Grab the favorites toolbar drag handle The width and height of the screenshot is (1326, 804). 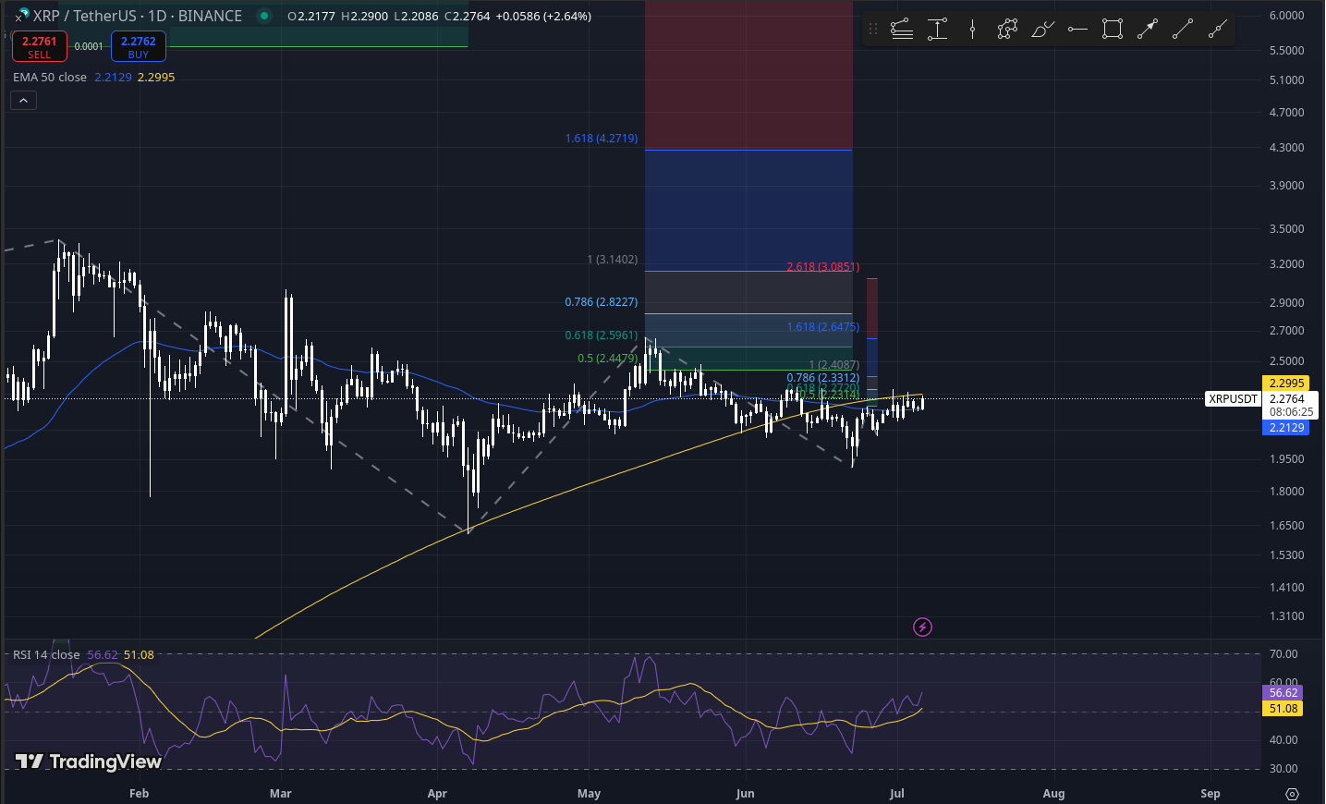pos(873,30)
